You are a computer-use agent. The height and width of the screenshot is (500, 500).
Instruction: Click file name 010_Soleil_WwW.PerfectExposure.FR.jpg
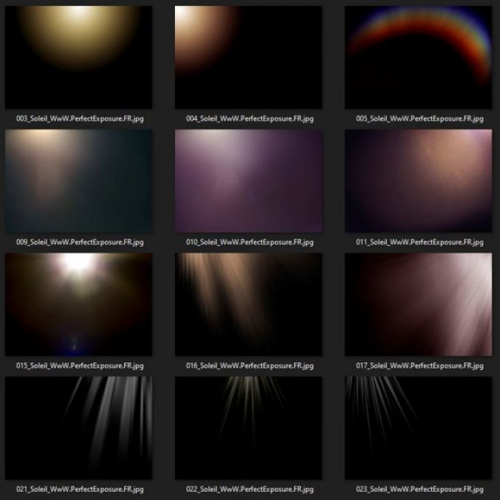tap(250, 243)
